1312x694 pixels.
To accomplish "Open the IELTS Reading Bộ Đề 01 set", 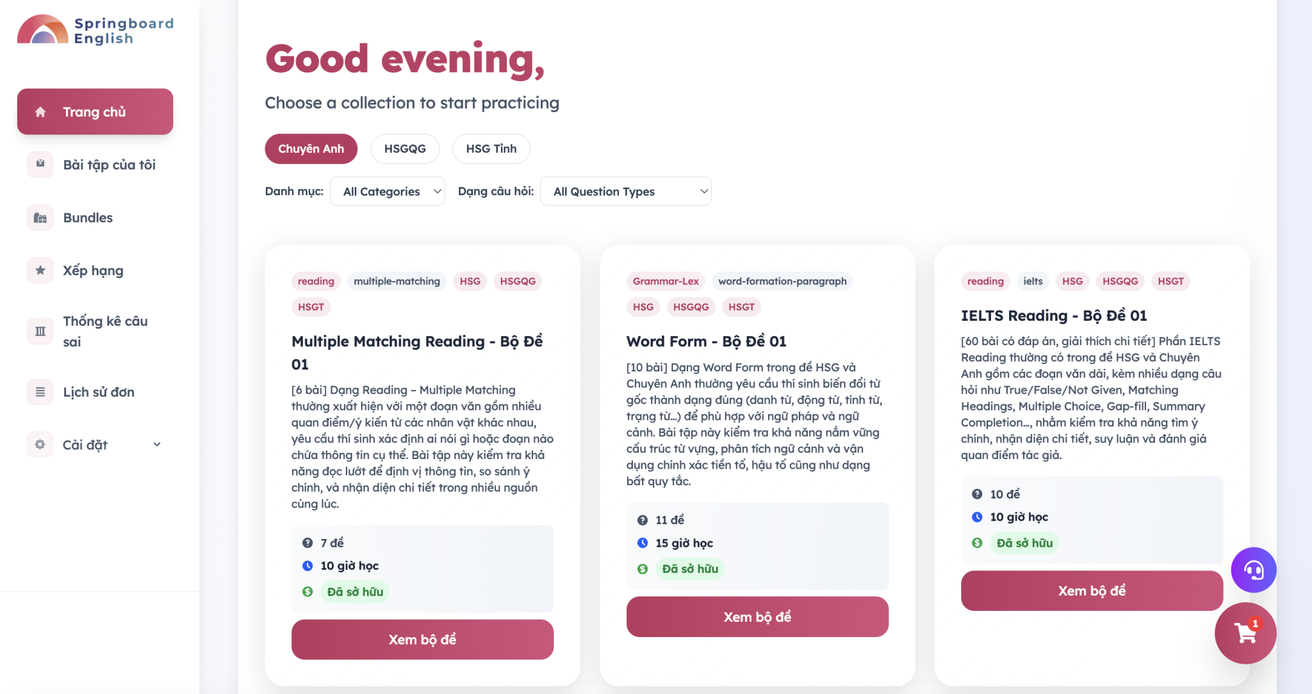I will click(x=1092, y=590).
